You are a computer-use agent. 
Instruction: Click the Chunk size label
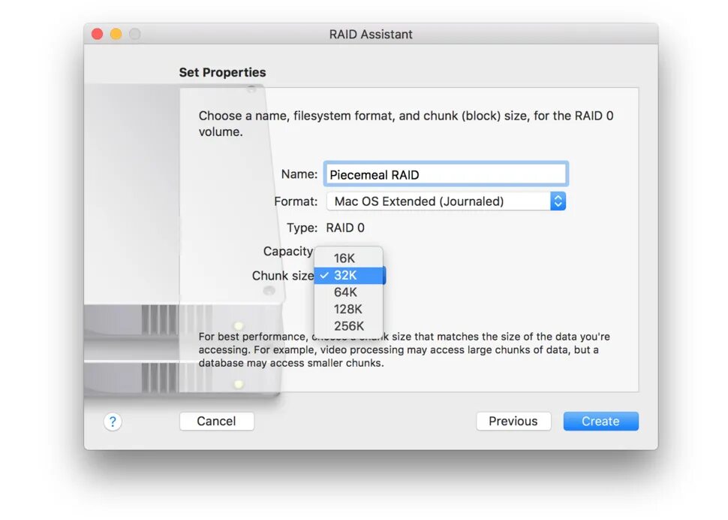pyautogui.click(x=283, y=276)
